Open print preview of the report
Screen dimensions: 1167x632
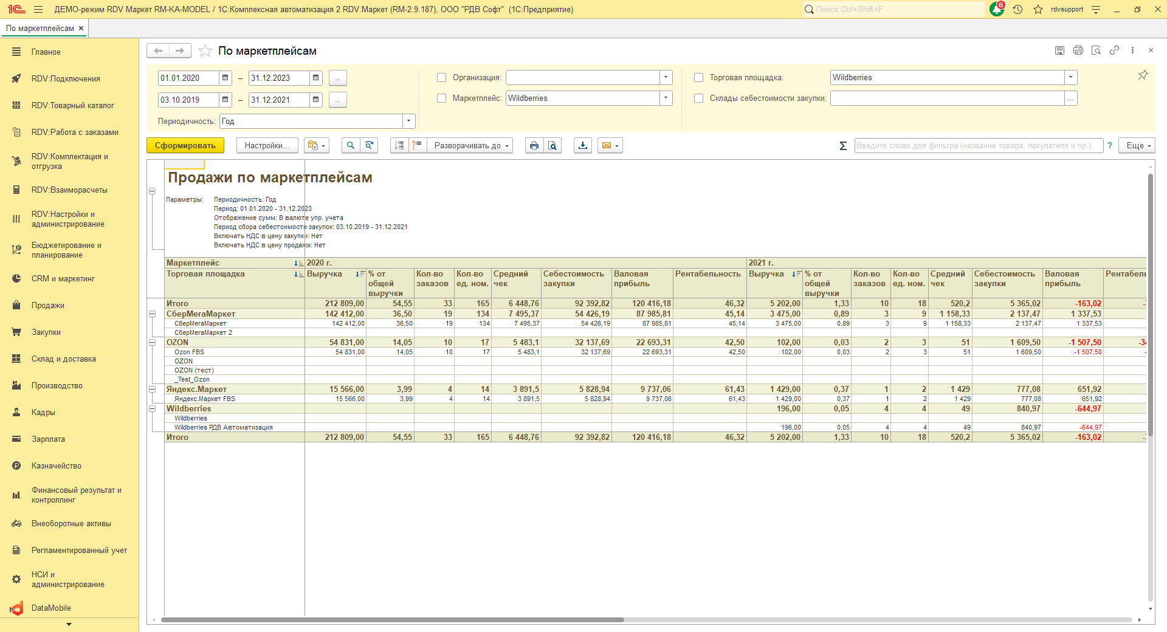552,146
